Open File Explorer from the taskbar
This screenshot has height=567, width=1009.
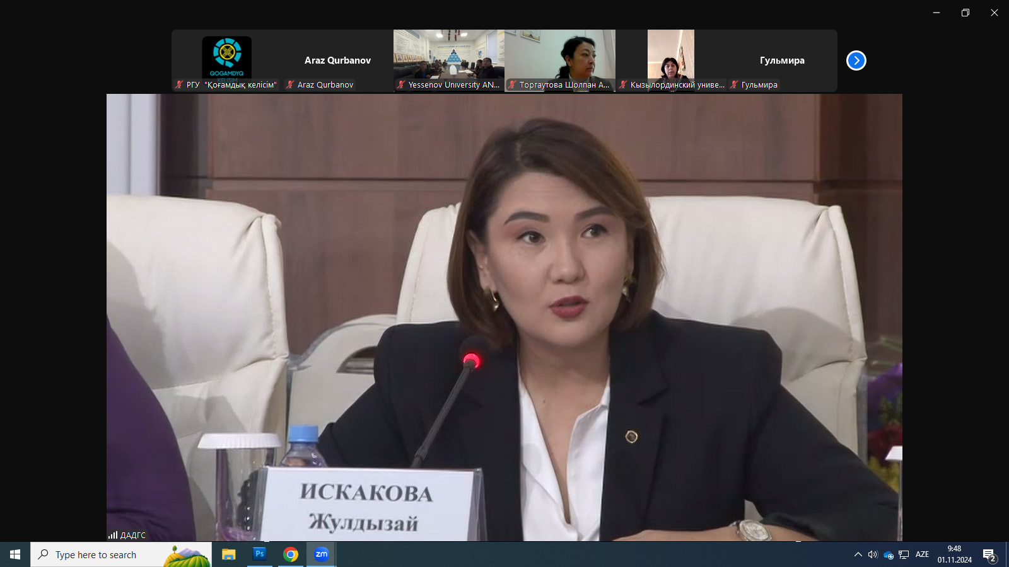pyautogui.click(x=228, y=554)
